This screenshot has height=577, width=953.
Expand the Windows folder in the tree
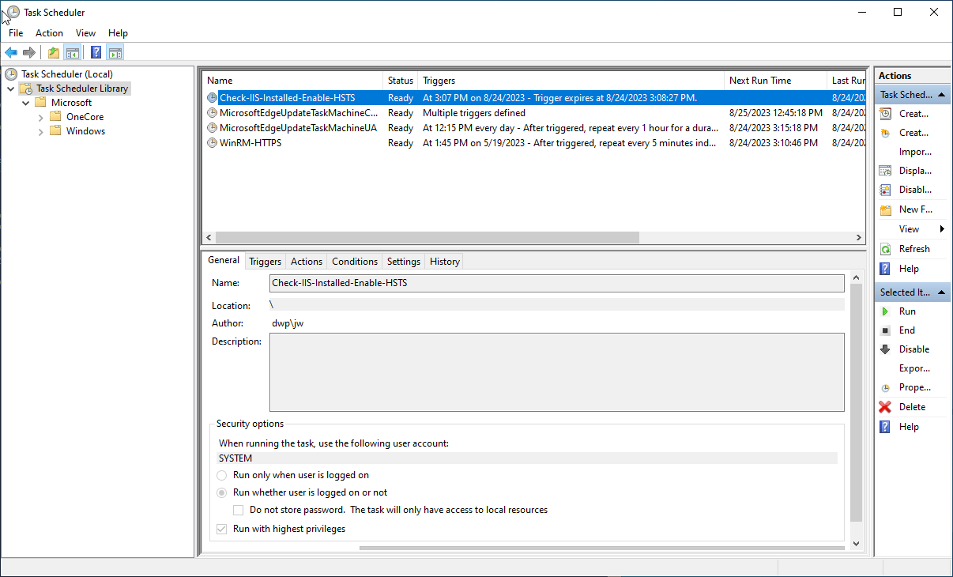[x=41, y=131]
